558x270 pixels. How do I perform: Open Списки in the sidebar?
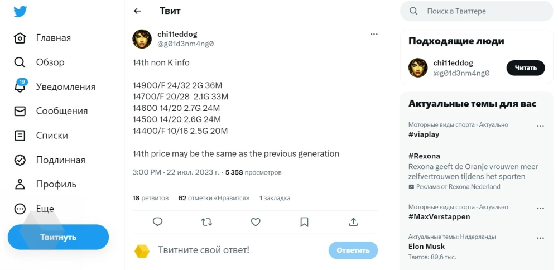[x=52, y=136]
